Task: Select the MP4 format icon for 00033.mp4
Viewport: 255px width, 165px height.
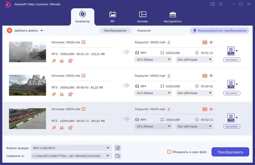Action: [x=231, y=84]
